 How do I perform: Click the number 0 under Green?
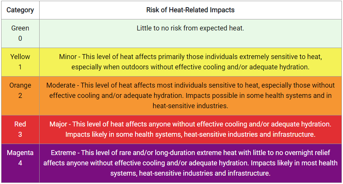point(20,38)
